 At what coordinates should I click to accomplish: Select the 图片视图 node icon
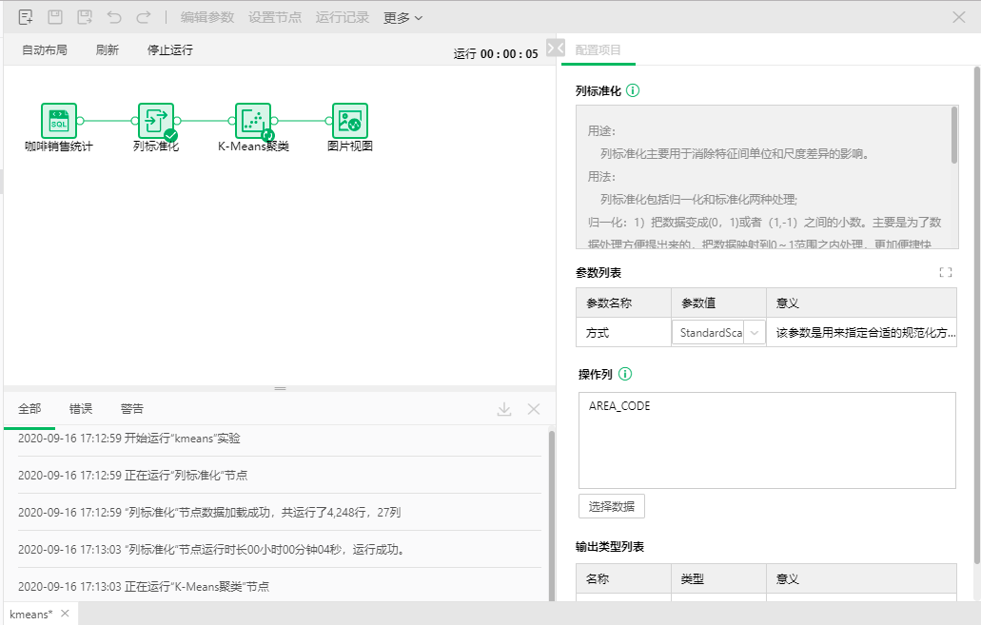point(350,121)
